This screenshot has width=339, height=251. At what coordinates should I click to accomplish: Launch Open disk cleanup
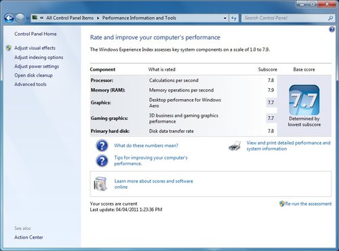point(33,75)
